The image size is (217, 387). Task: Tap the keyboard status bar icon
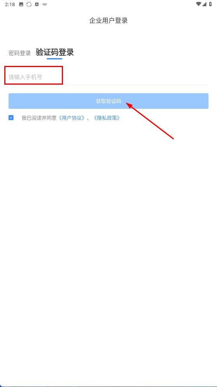click(x=45, y=4)
